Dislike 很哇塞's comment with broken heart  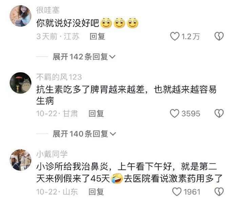point(219,36)
